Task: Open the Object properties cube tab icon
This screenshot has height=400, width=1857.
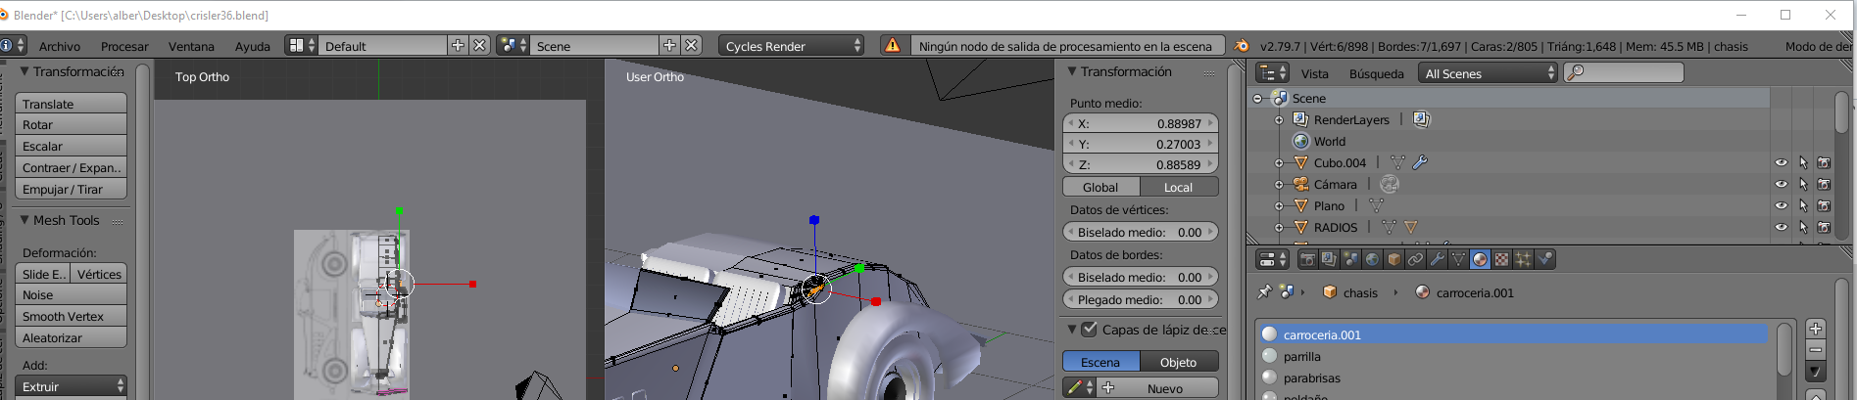Action: point(1393,259)
